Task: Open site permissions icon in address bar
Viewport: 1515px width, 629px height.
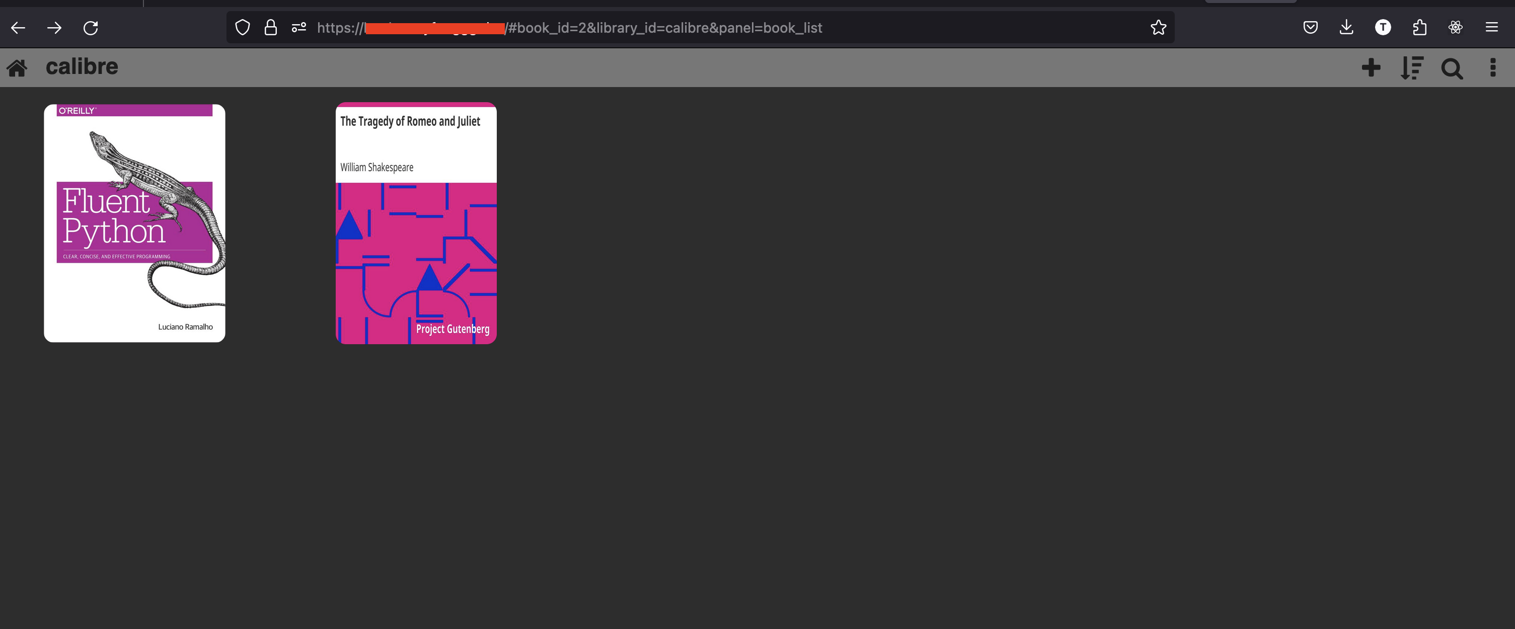Action: coord(299,28)
